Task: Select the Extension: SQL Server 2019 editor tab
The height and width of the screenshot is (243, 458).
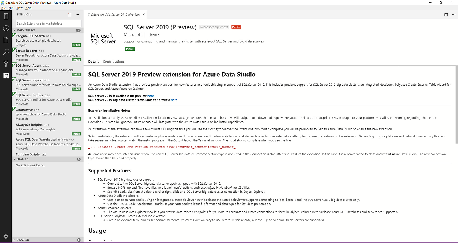Action: [115, 15]
